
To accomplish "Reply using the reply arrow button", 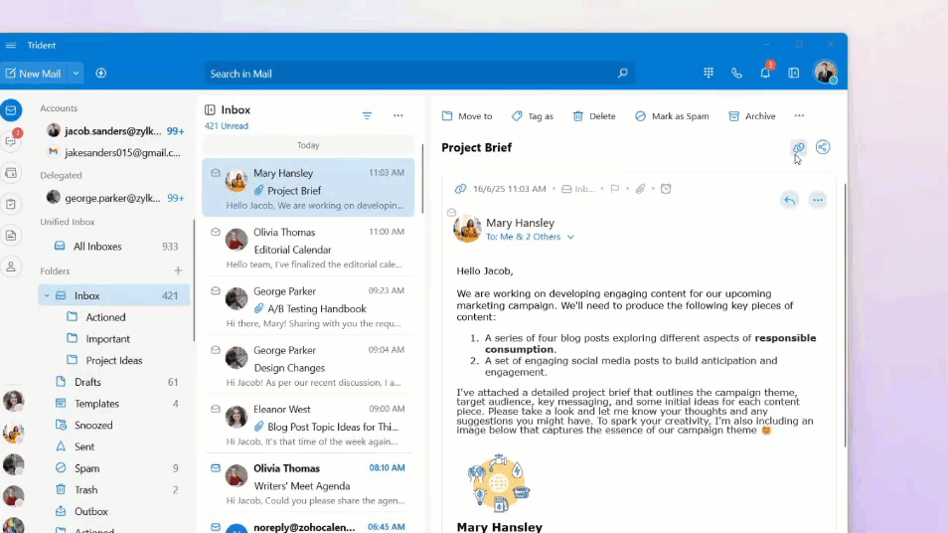I will 790,200.
